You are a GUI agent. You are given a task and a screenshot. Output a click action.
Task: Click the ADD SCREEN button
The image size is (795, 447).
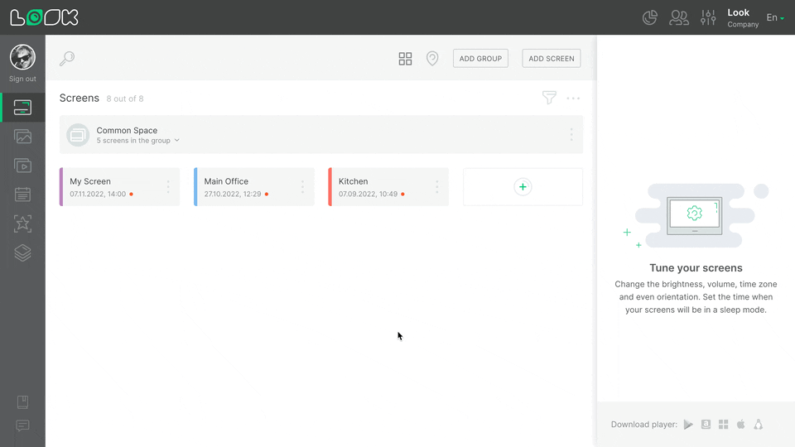click(x=552, y=59)
